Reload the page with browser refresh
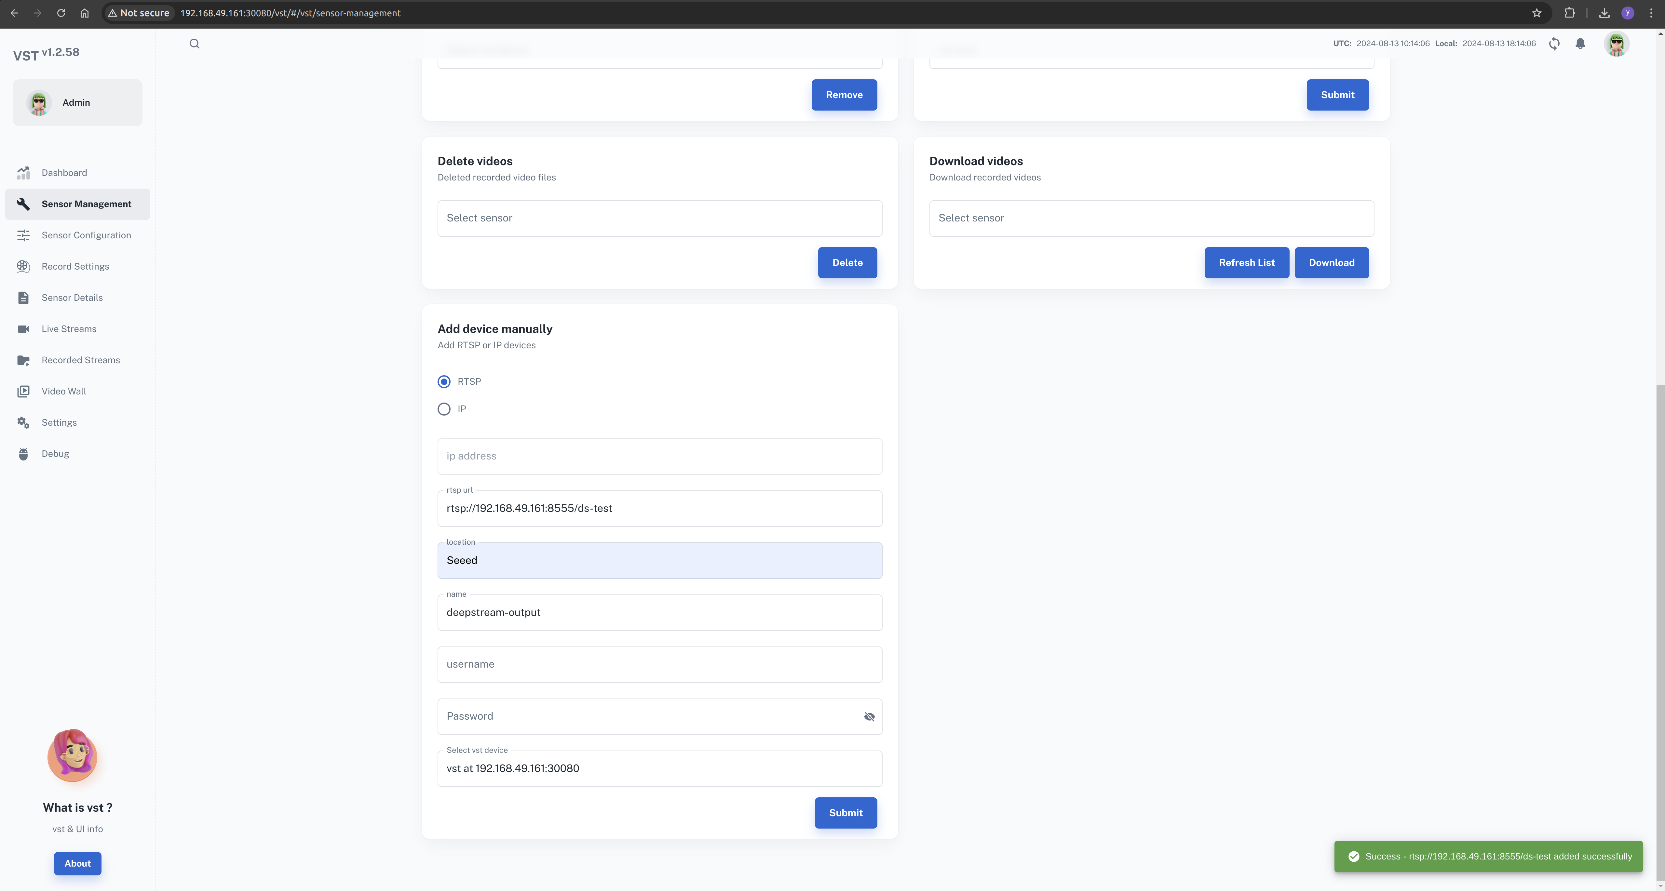 click(61, 13)
